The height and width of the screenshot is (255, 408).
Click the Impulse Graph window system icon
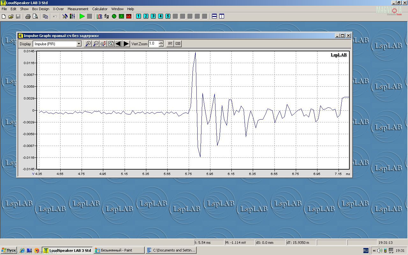click(21, 36)
